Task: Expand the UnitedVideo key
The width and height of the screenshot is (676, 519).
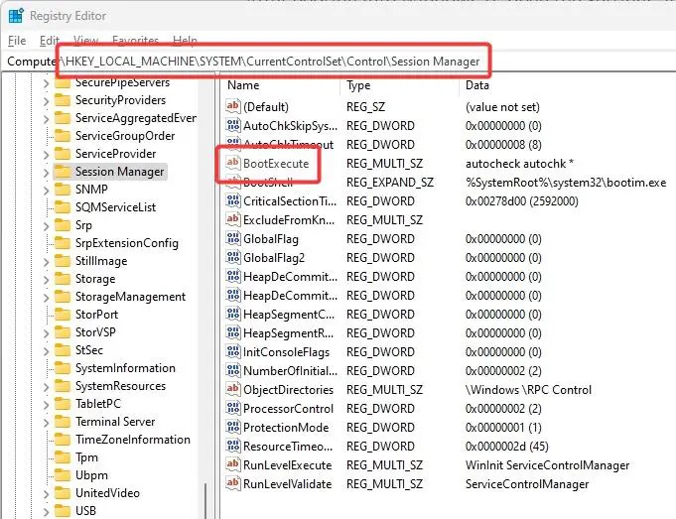Action: (46, 493)
